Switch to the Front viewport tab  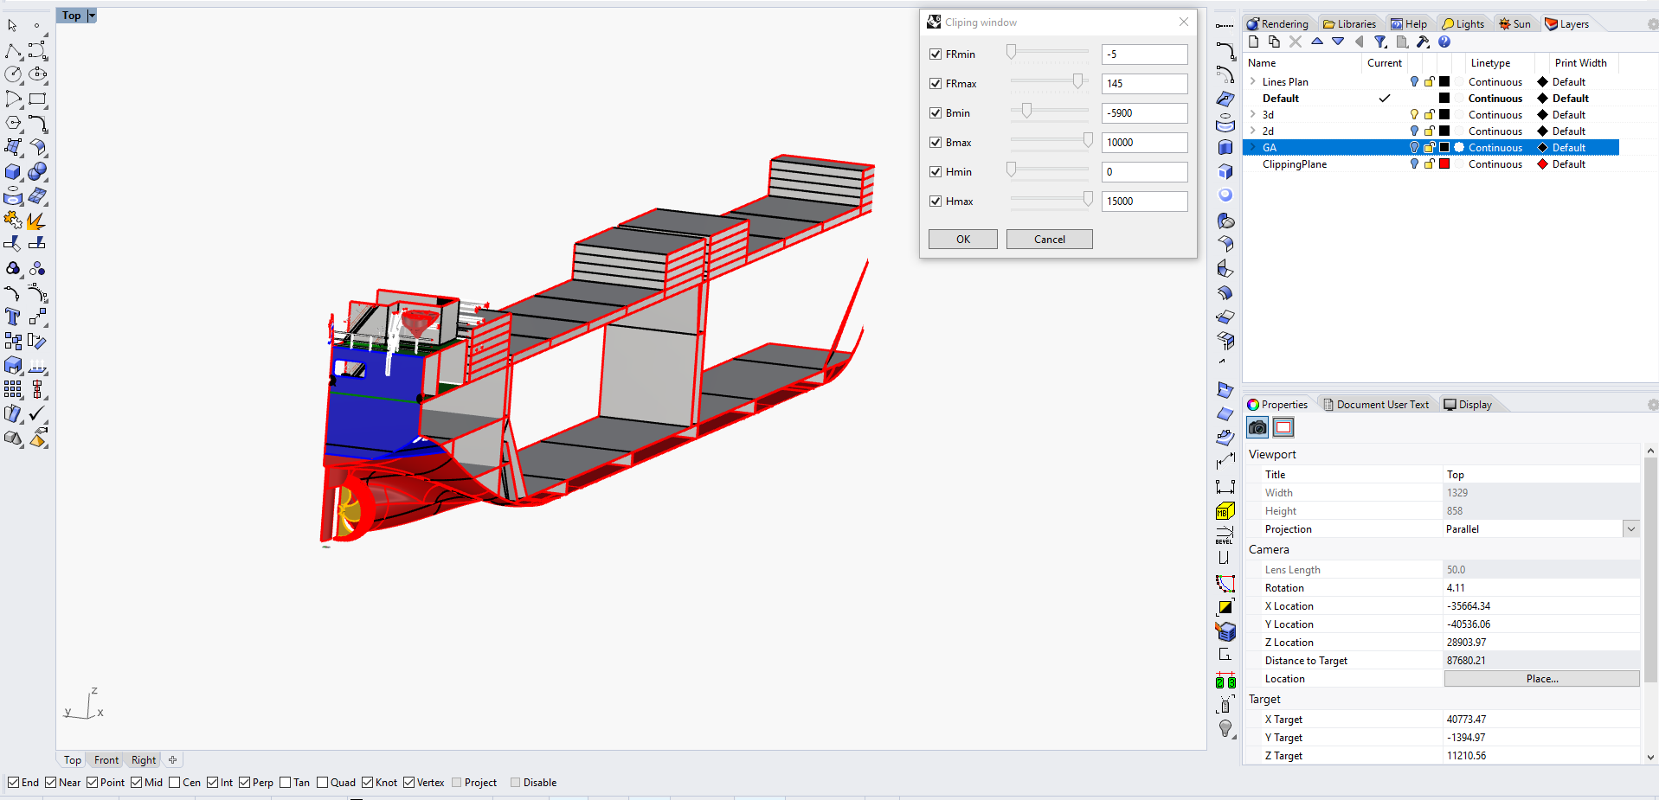[105, 759]
